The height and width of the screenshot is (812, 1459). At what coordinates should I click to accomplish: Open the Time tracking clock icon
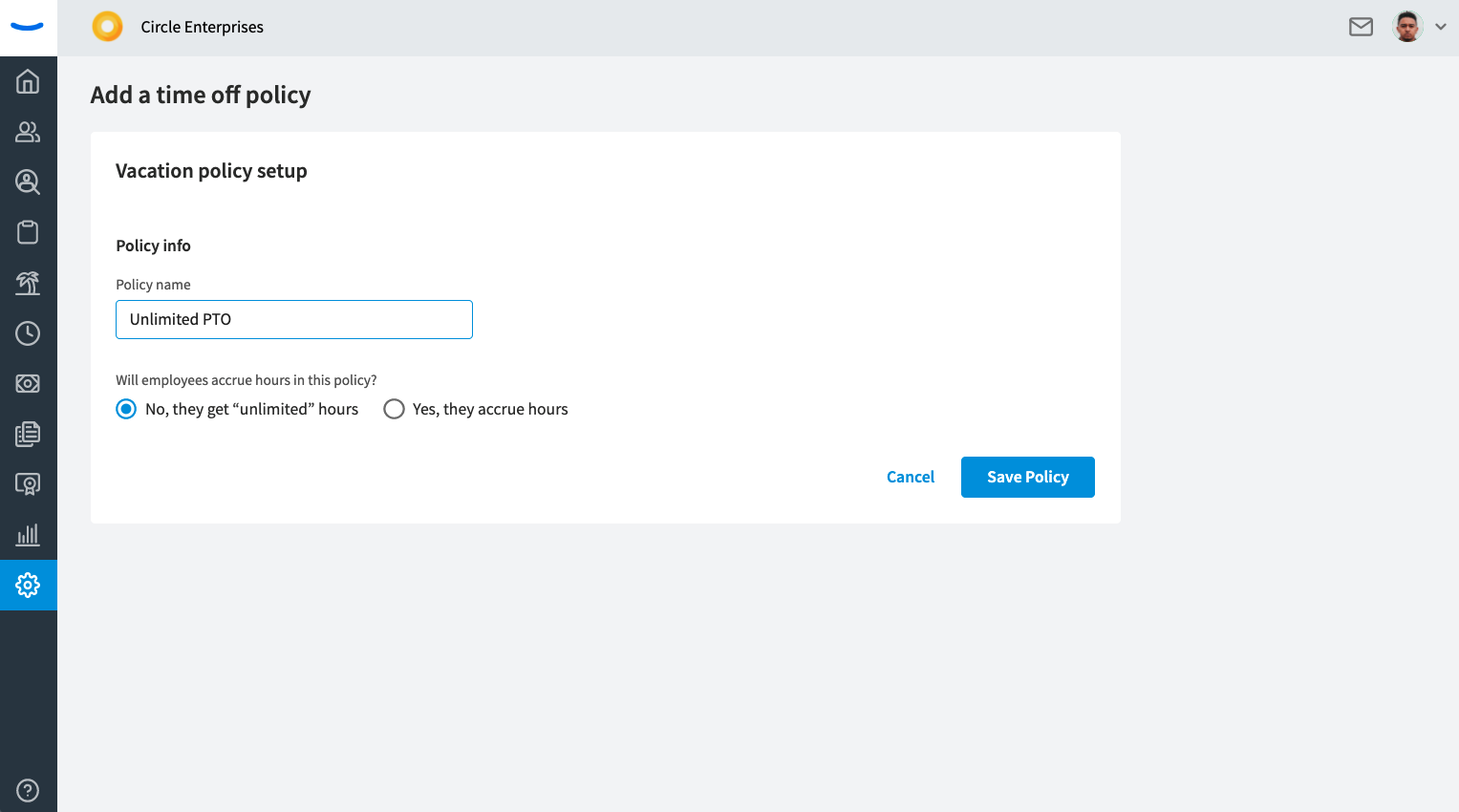[28, 333]
